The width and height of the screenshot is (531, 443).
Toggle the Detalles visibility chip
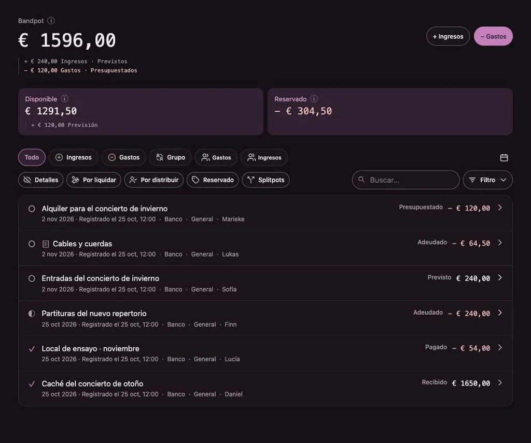pyautogui.click(x=40, y=180)
